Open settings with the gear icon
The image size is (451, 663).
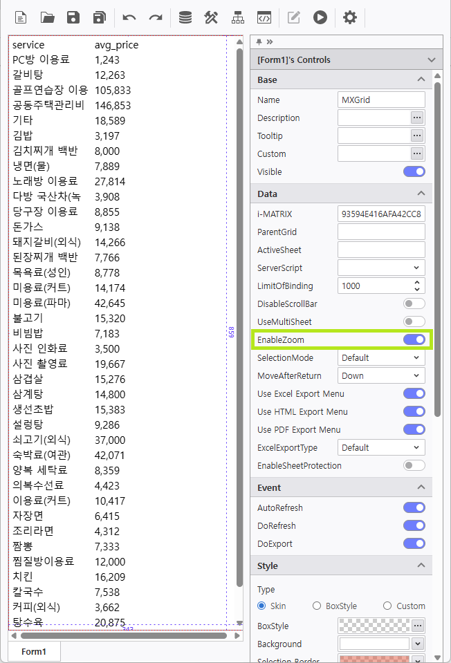350,17
